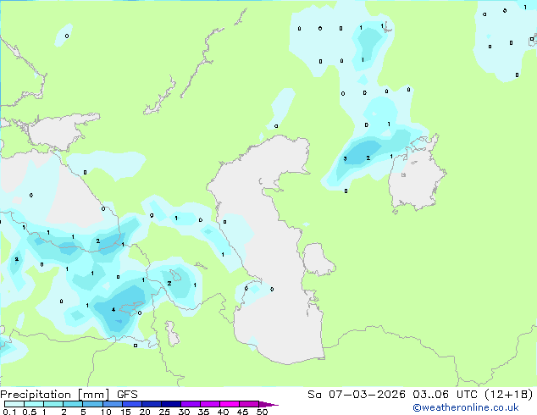Click the "0.5" legend scale label
Image resolution: width=537 pixels, height=415 pixels.
click(x=30, y=412)
